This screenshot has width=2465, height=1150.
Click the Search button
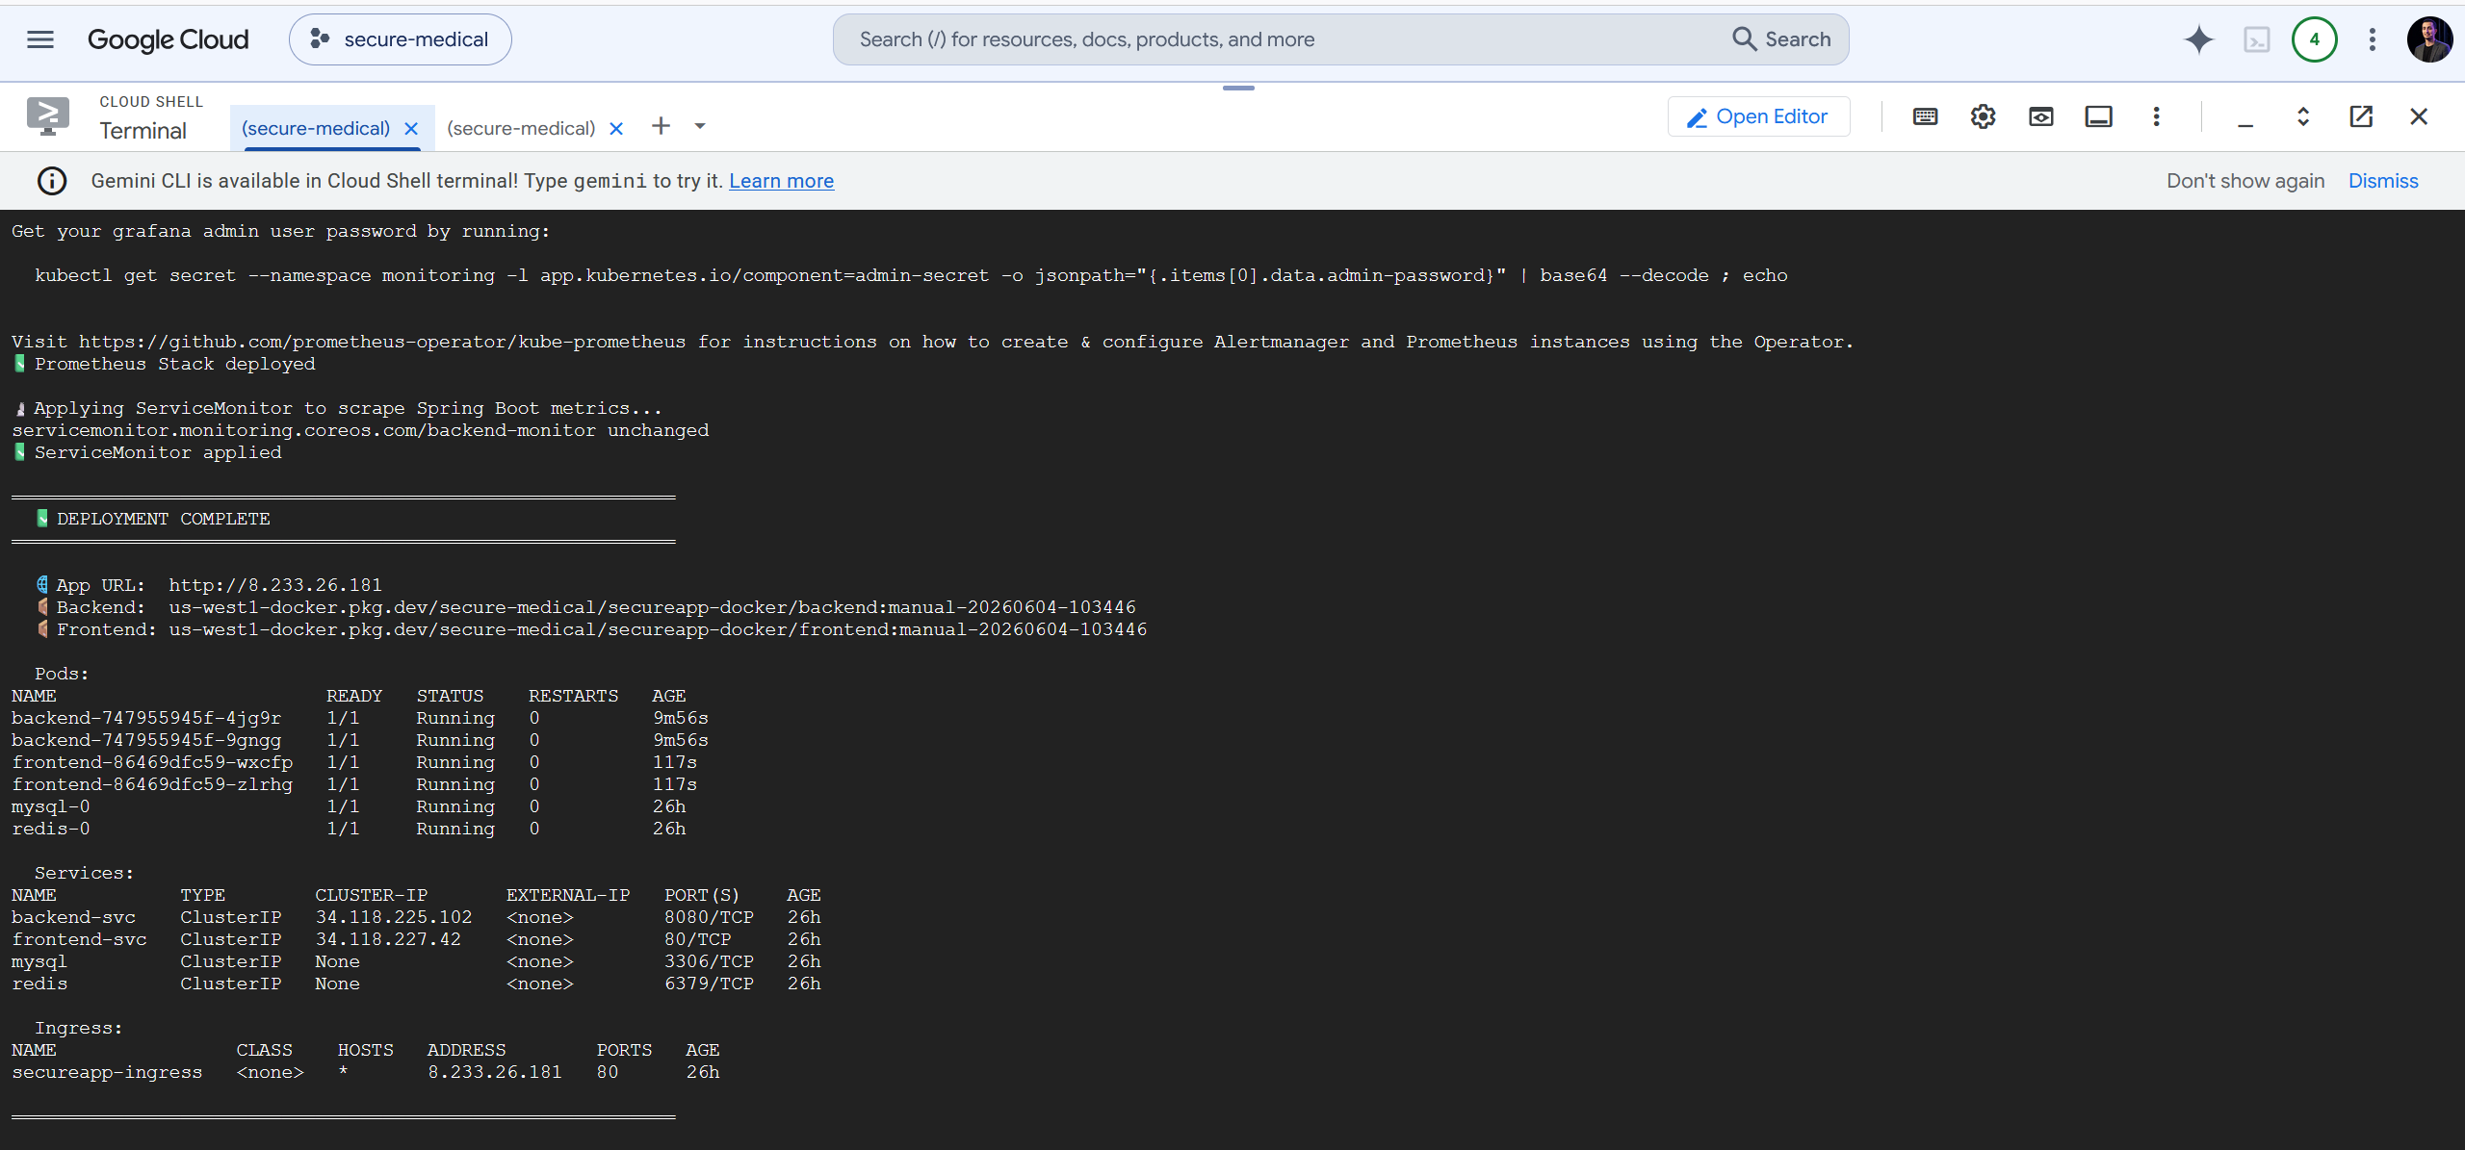[1782, 39]
